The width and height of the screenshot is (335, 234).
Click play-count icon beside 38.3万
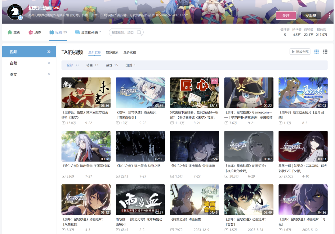[x=226, y=176]
